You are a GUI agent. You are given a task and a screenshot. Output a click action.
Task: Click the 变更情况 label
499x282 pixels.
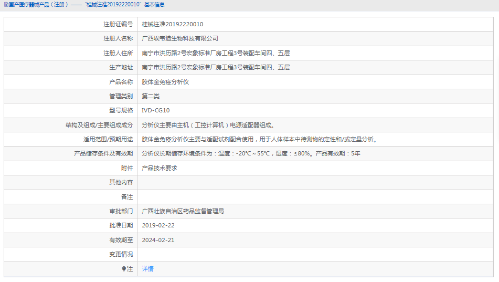coord(121,254)
